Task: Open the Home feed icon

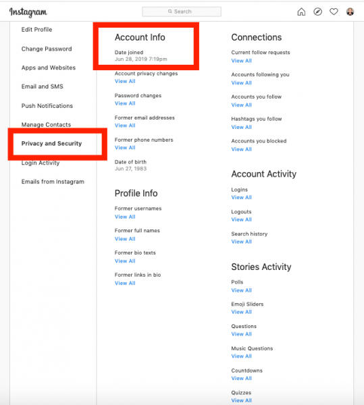Action: point(301,11)
